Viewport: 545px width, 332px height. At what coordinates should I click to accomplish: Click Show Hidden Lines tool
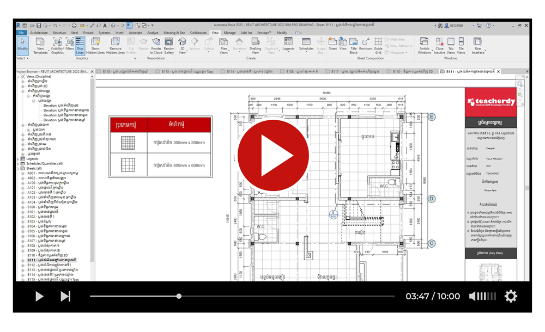click(x=95, y=46)
